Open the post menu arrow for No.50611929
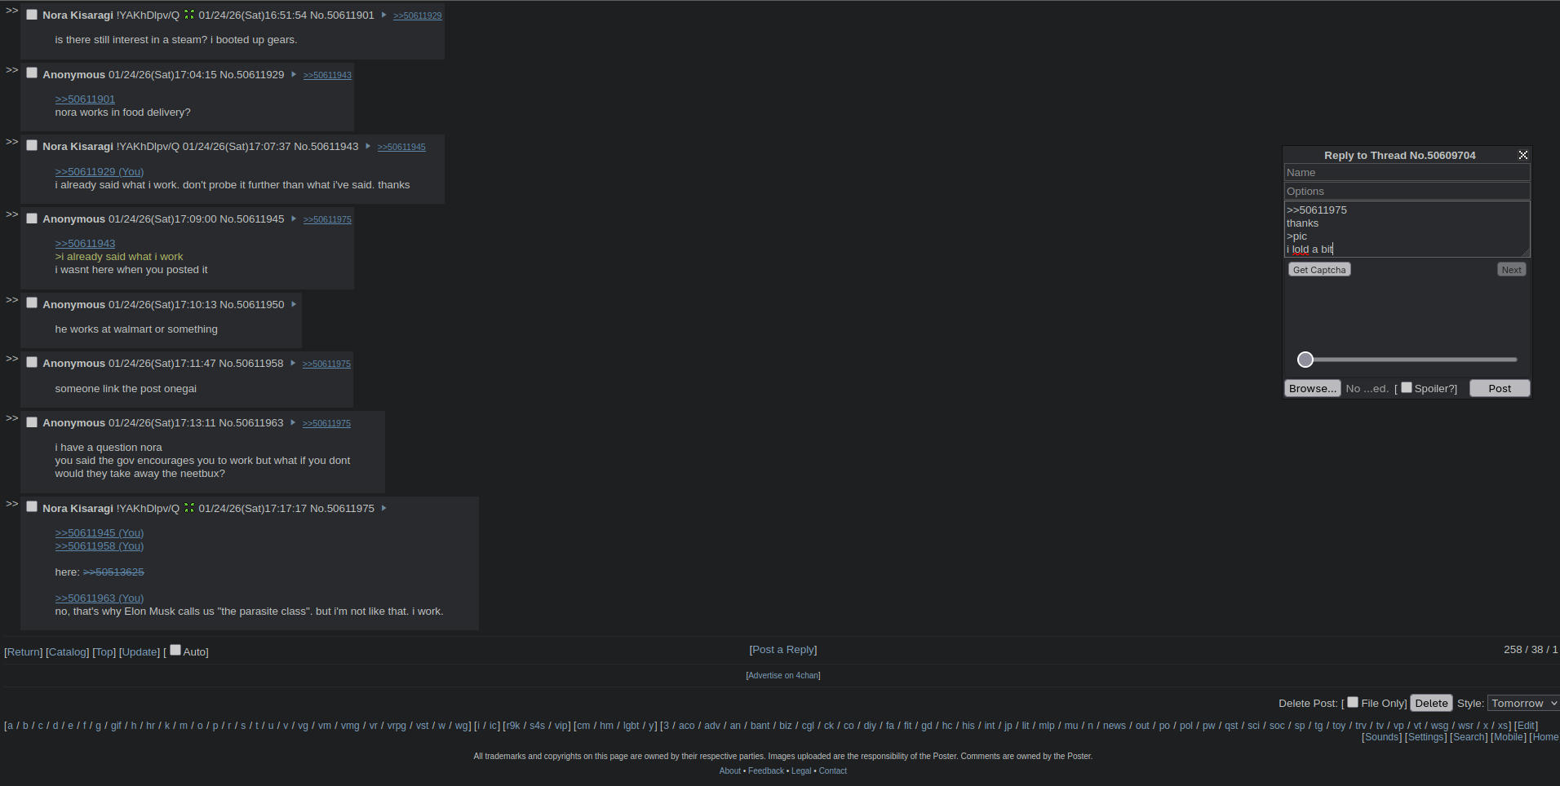This screenshot has height=786, width=1560. tap(294, 74)
